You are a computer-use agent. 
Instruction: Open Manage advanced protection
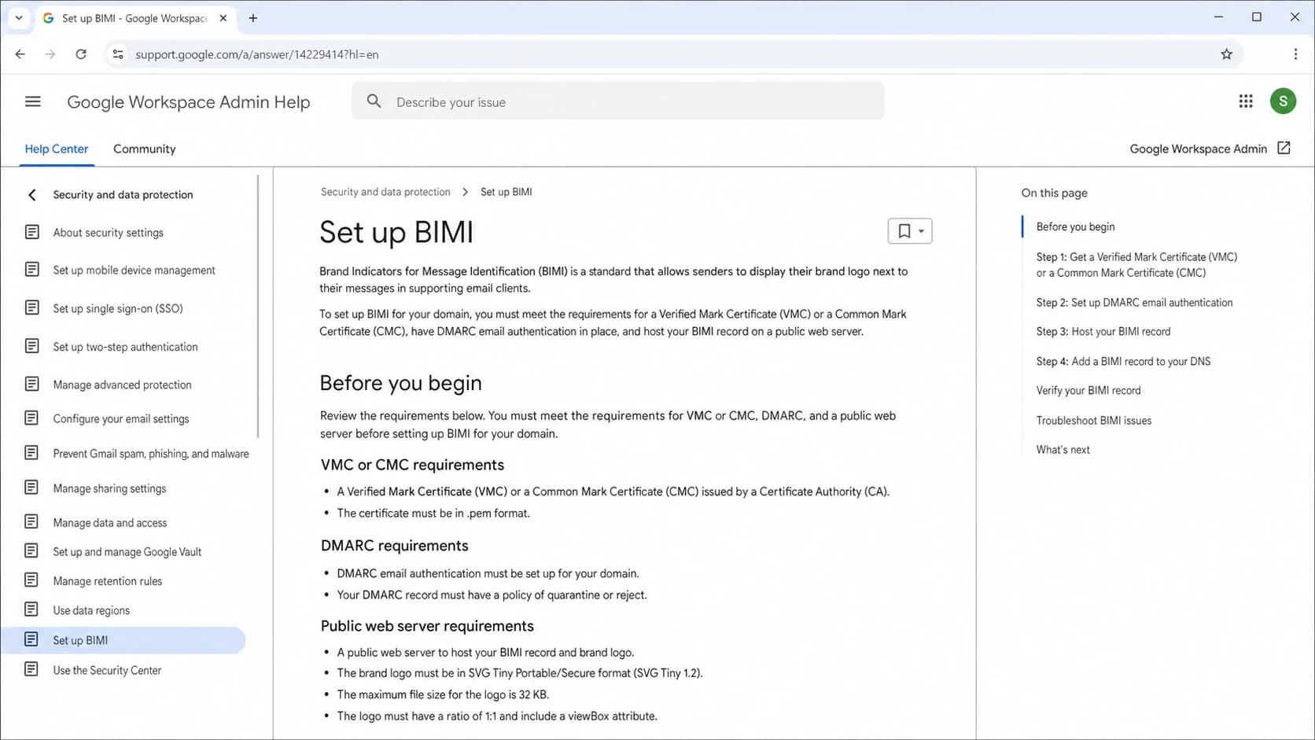pyautogui.click(x=122, y=385)
